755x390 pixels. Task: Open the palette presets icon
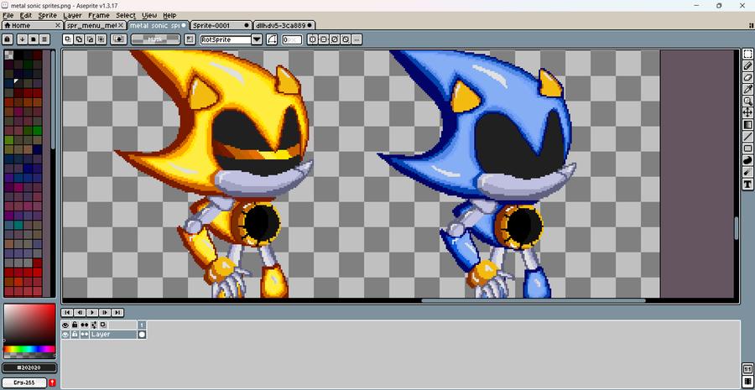34,39
